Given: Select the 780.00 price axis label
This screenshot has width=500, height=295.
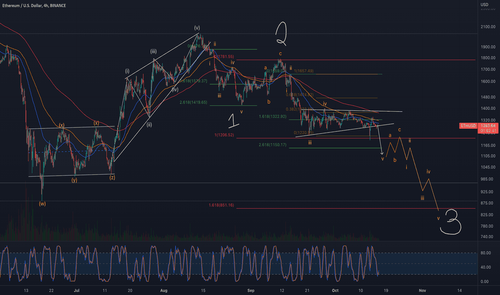Looking at the screenshot, I should coord(487,226).
